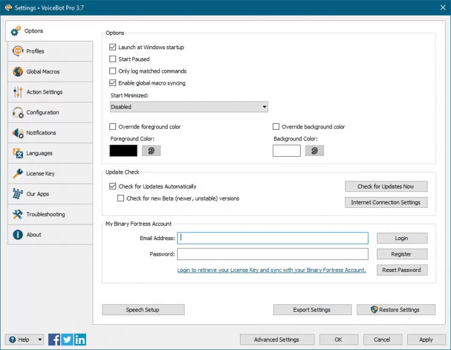This screenshot has height=350, width=451.
Task: Click the Troubleshooting tools icon
Action: tap(17, 214)
